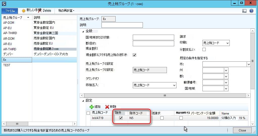Click the left list scrollbar thumb
Viewport: 258px width, 136px height.
point(17,124)
